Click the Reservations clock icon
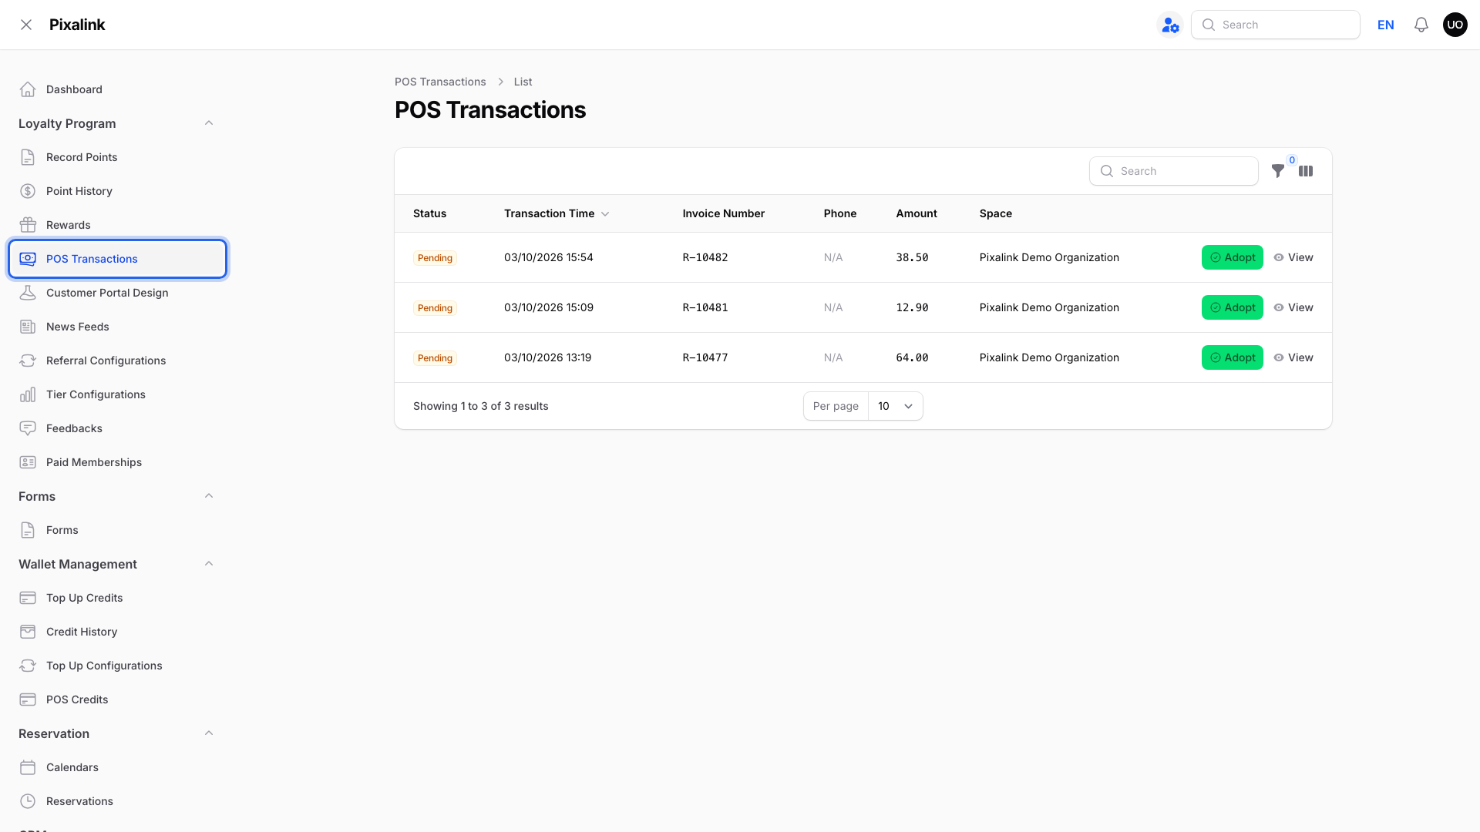 (x=28, y=801)
